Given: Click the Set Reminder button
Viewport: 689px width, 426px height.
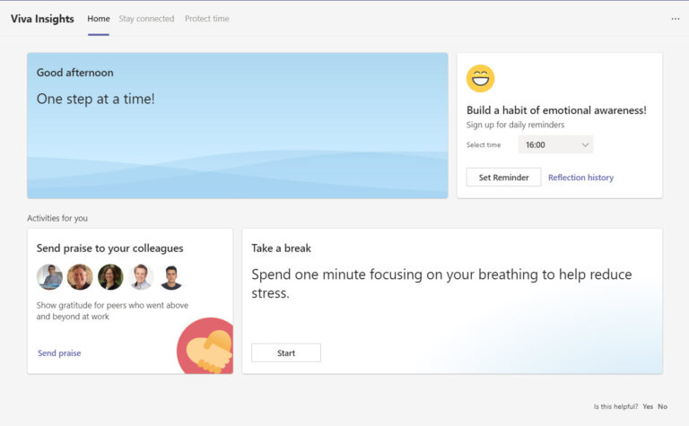Looking at the screenshot, I should [503, 178].
